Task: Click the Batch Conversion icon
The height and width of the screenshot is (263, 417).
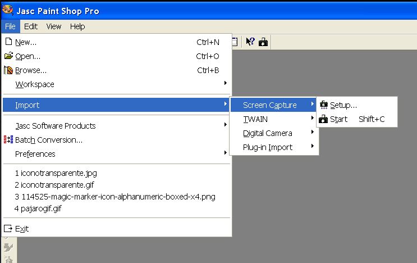Action: coord(8,140)
